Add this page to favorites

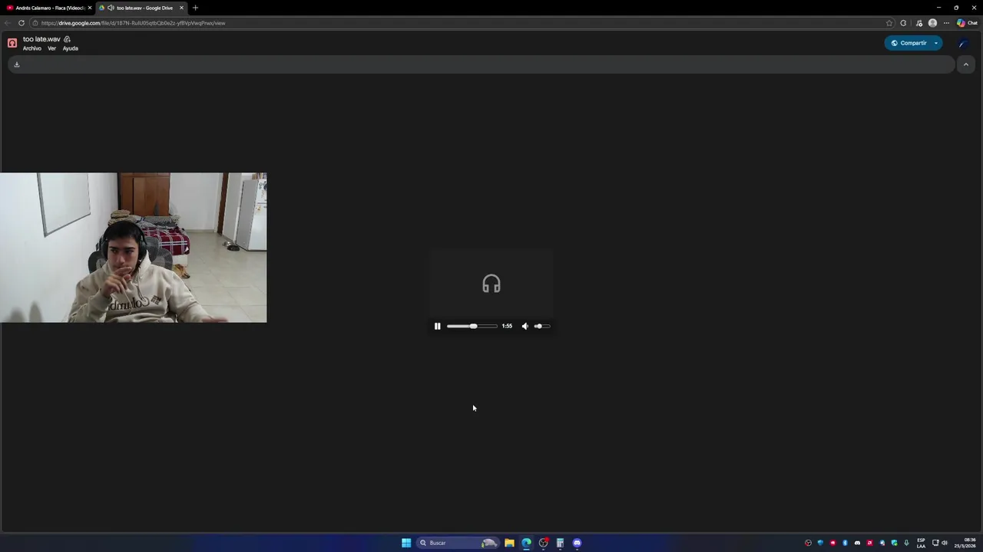click(889, 23)
